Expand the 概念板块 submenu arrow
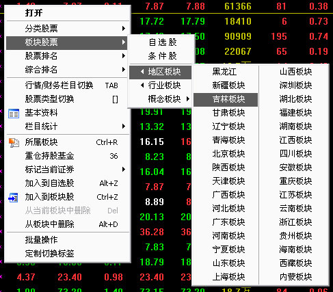The width and height of the screenshot is (333, 292). (188, 99)
